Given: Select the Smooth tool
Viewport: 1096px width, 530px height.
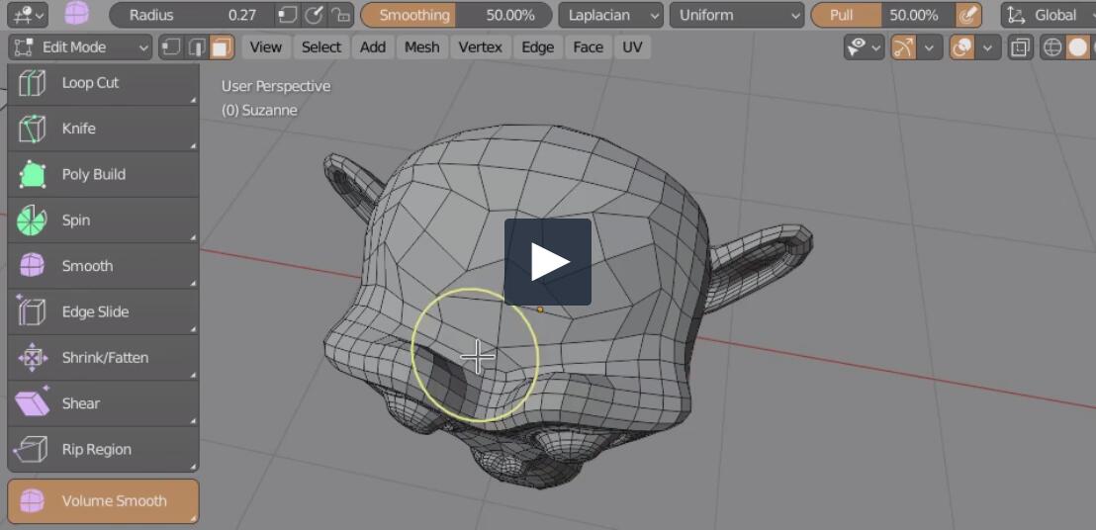Looking at the screenshot, I should [x=103, y=266].
